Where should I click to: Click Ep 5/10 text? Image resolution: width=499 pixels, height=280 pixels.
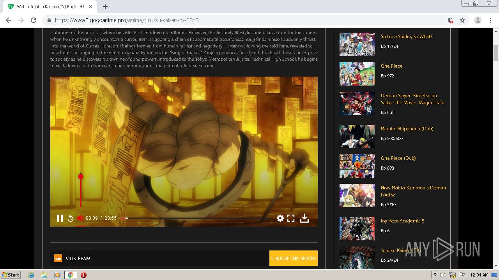coord(388,205)
